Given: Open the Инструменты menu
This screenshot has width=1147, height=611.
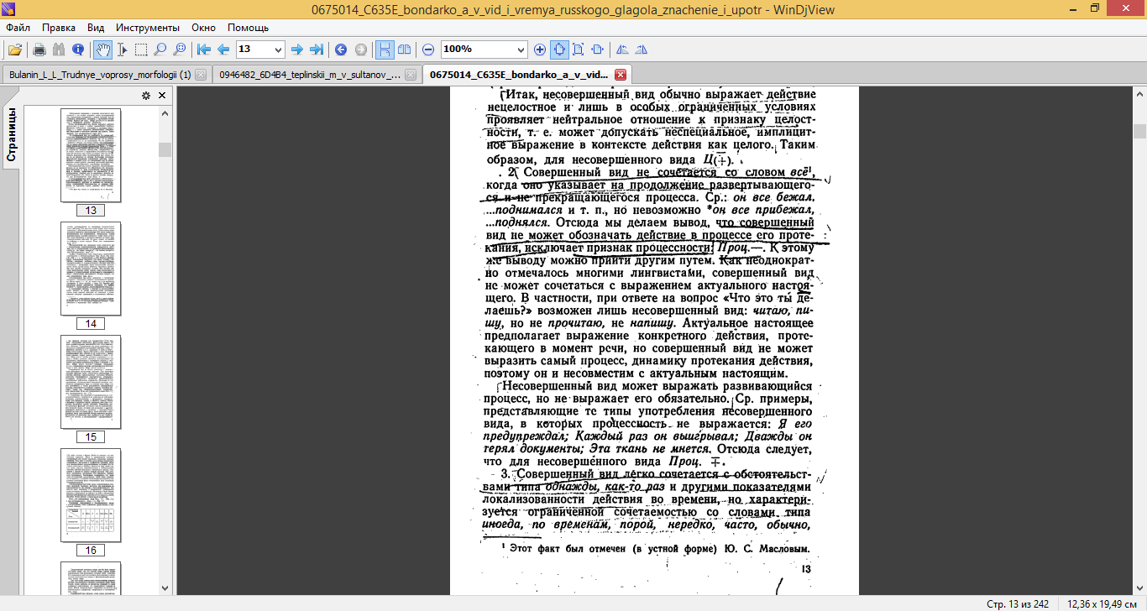Looking at the screenshot, I should click(147, 28).
